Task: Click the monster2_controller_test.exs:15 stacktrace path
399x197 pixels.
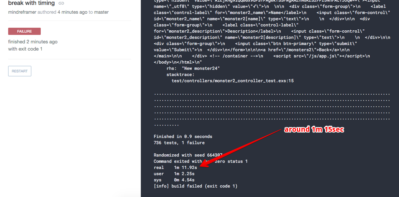Action: [233, 81]
